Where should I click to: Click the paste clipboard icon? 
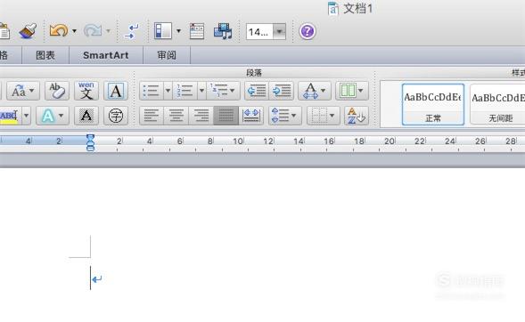[4, 31]
